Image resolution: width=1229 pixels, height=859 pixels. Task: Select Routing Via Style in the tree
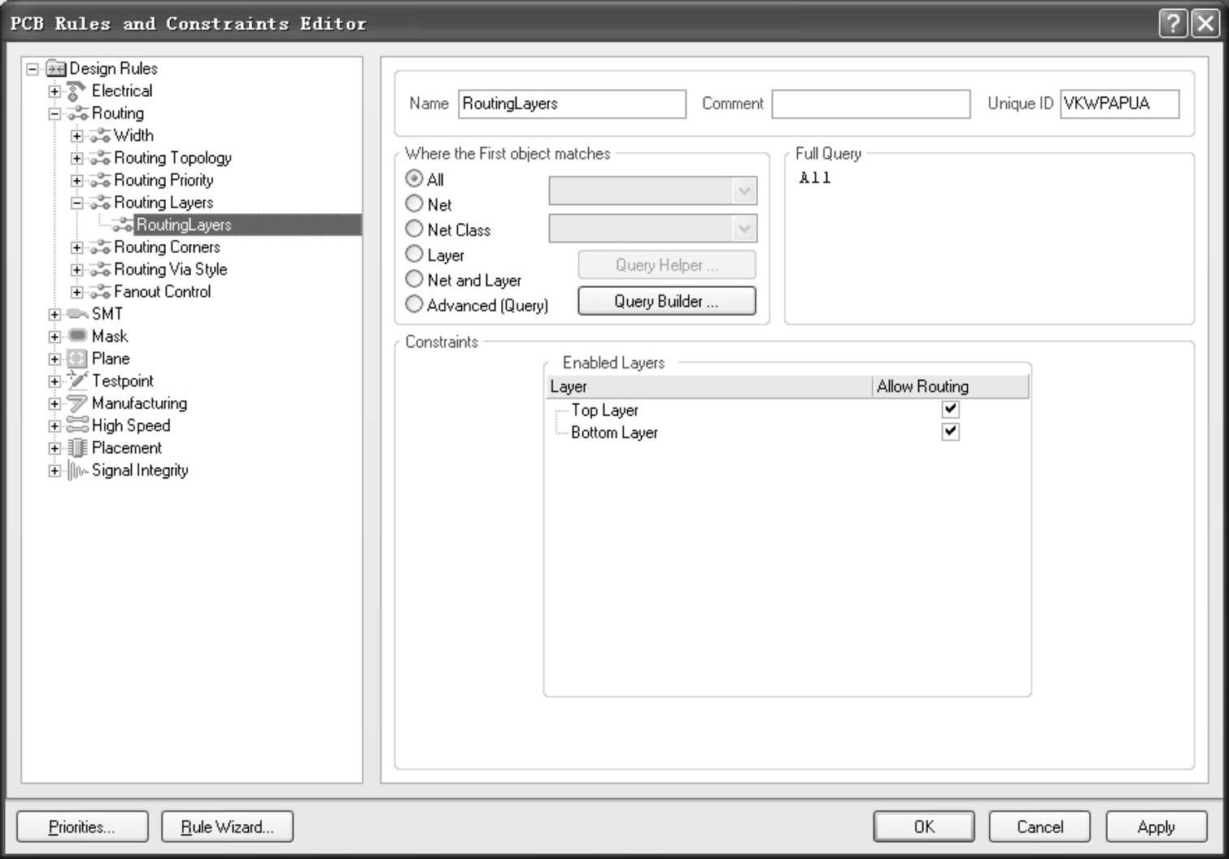[x=170, y=269]
